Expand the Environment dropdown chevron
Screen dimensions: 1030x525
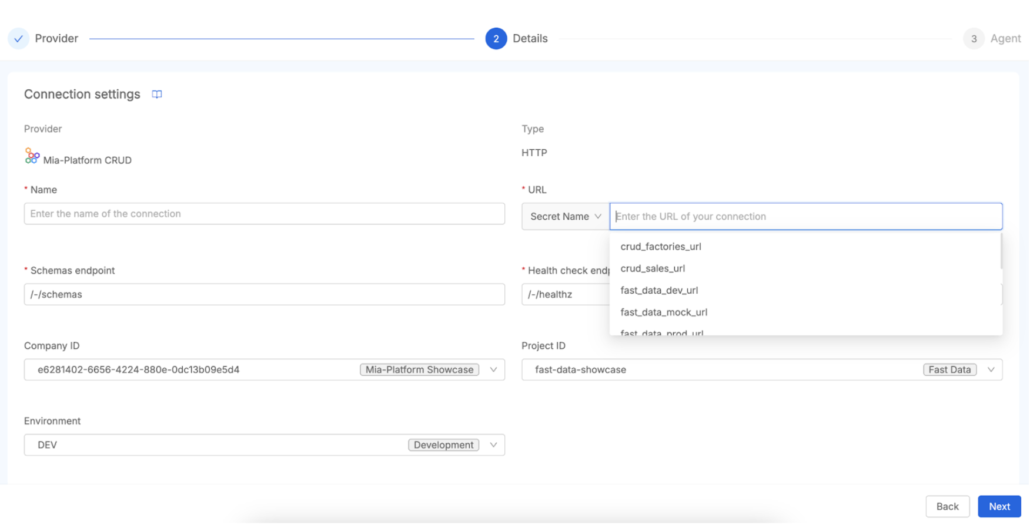tap(493, 445)
